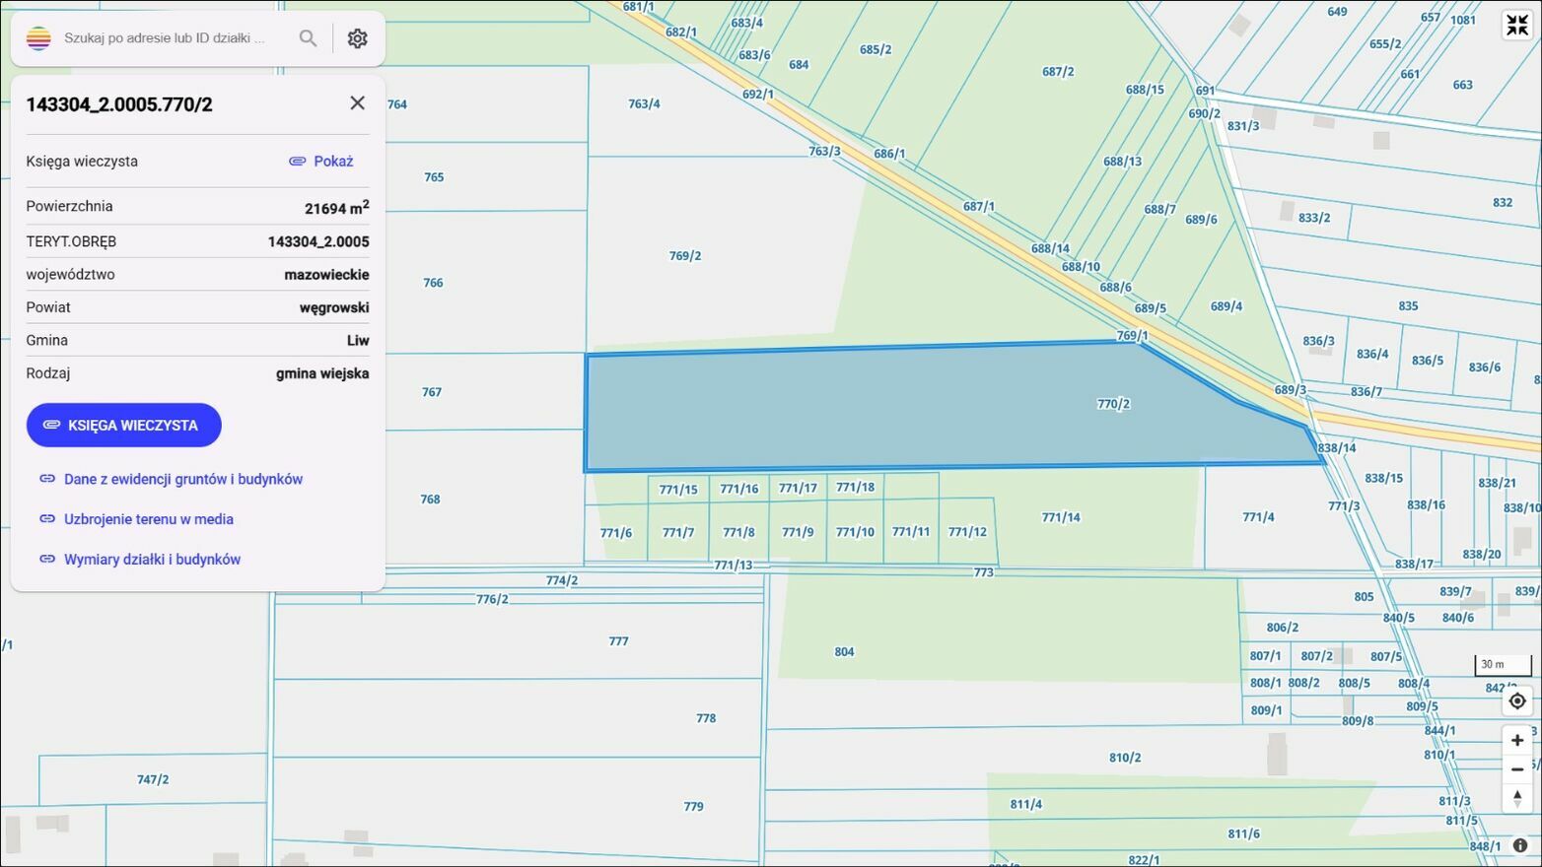Zoom in the map
The height and width of the screenshot is (867, 1542).
click(1516, 740)
